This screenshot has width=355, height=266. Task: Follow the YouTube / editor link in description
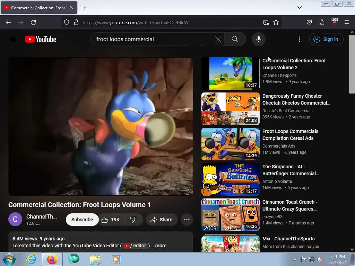pos(136,246)
